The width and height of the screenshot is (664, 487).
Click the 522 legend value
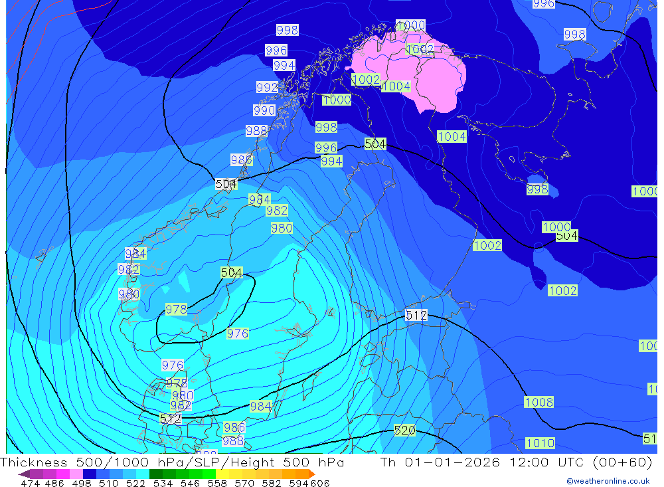[x=136, y=483]
